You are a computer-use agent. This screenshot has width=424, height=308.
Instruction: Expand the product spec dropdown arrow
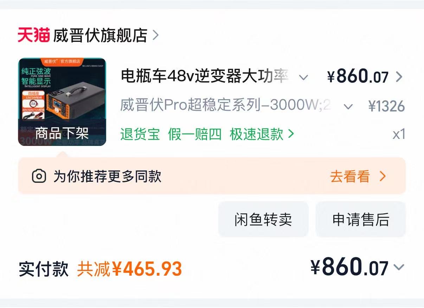point(348,107)
